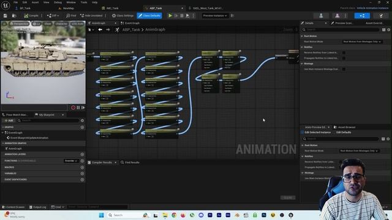The image size is (392, 220).
Task: Open the Content Drawer
Action: coord(13,207)
